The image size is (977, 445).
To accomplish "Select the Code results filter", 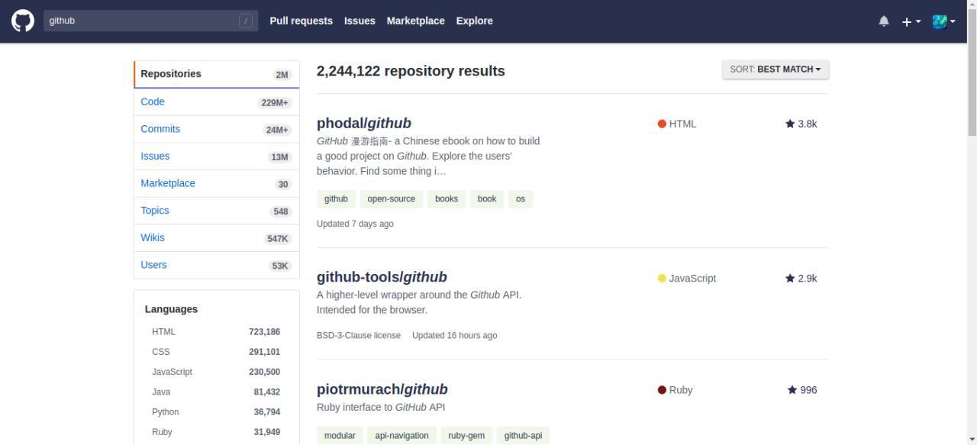I will point(217,102).
